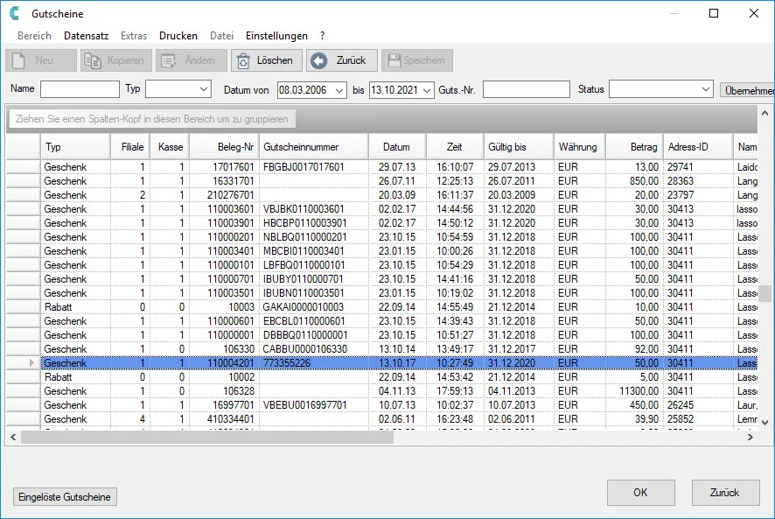
Task: Open the Drucken menu
Action: tap(178, 36)
